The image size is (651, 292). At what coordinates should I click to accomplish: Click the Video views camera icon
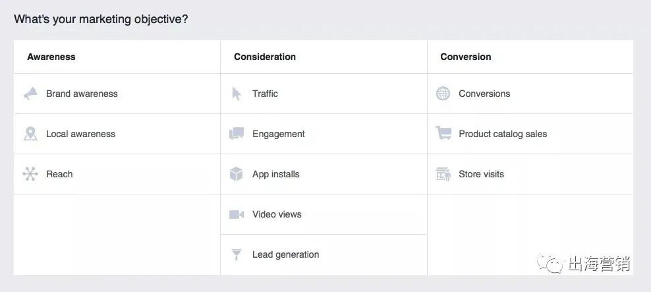pos(237,214)
